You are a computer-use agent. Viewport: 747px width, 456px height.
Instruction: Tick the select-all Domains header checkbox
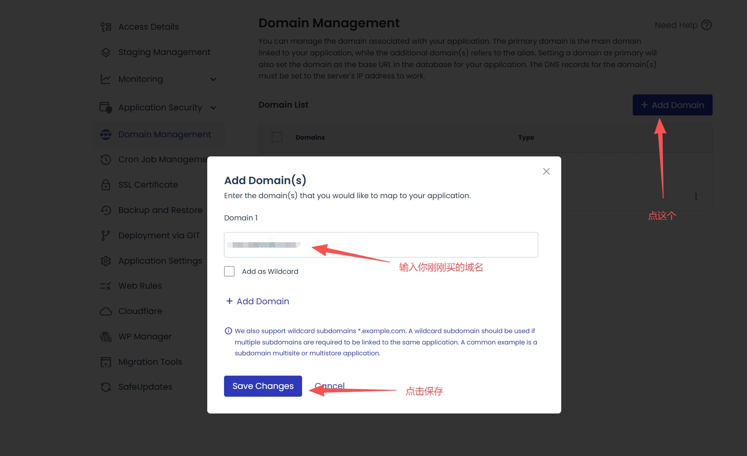point(277,137)
